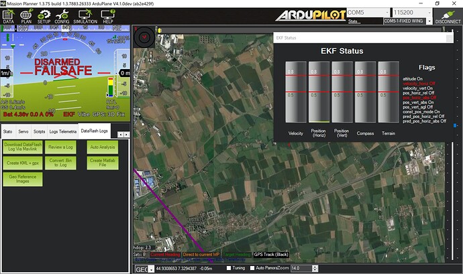
Task: Switch to the Scripts tab
Action: pos(40,131)
